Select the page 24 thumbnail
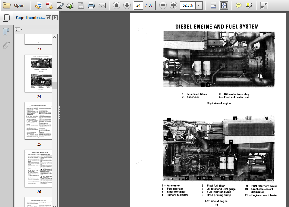Image resolution: width=289 pixels, height=207 pixels. (38, 73)
